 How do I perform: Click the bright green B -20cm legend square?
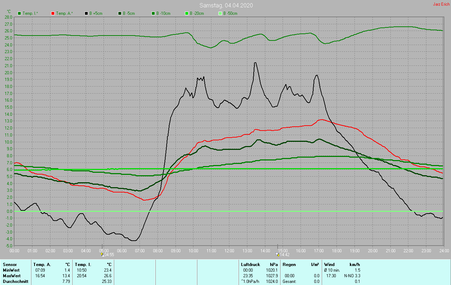[x=187, y=13]
